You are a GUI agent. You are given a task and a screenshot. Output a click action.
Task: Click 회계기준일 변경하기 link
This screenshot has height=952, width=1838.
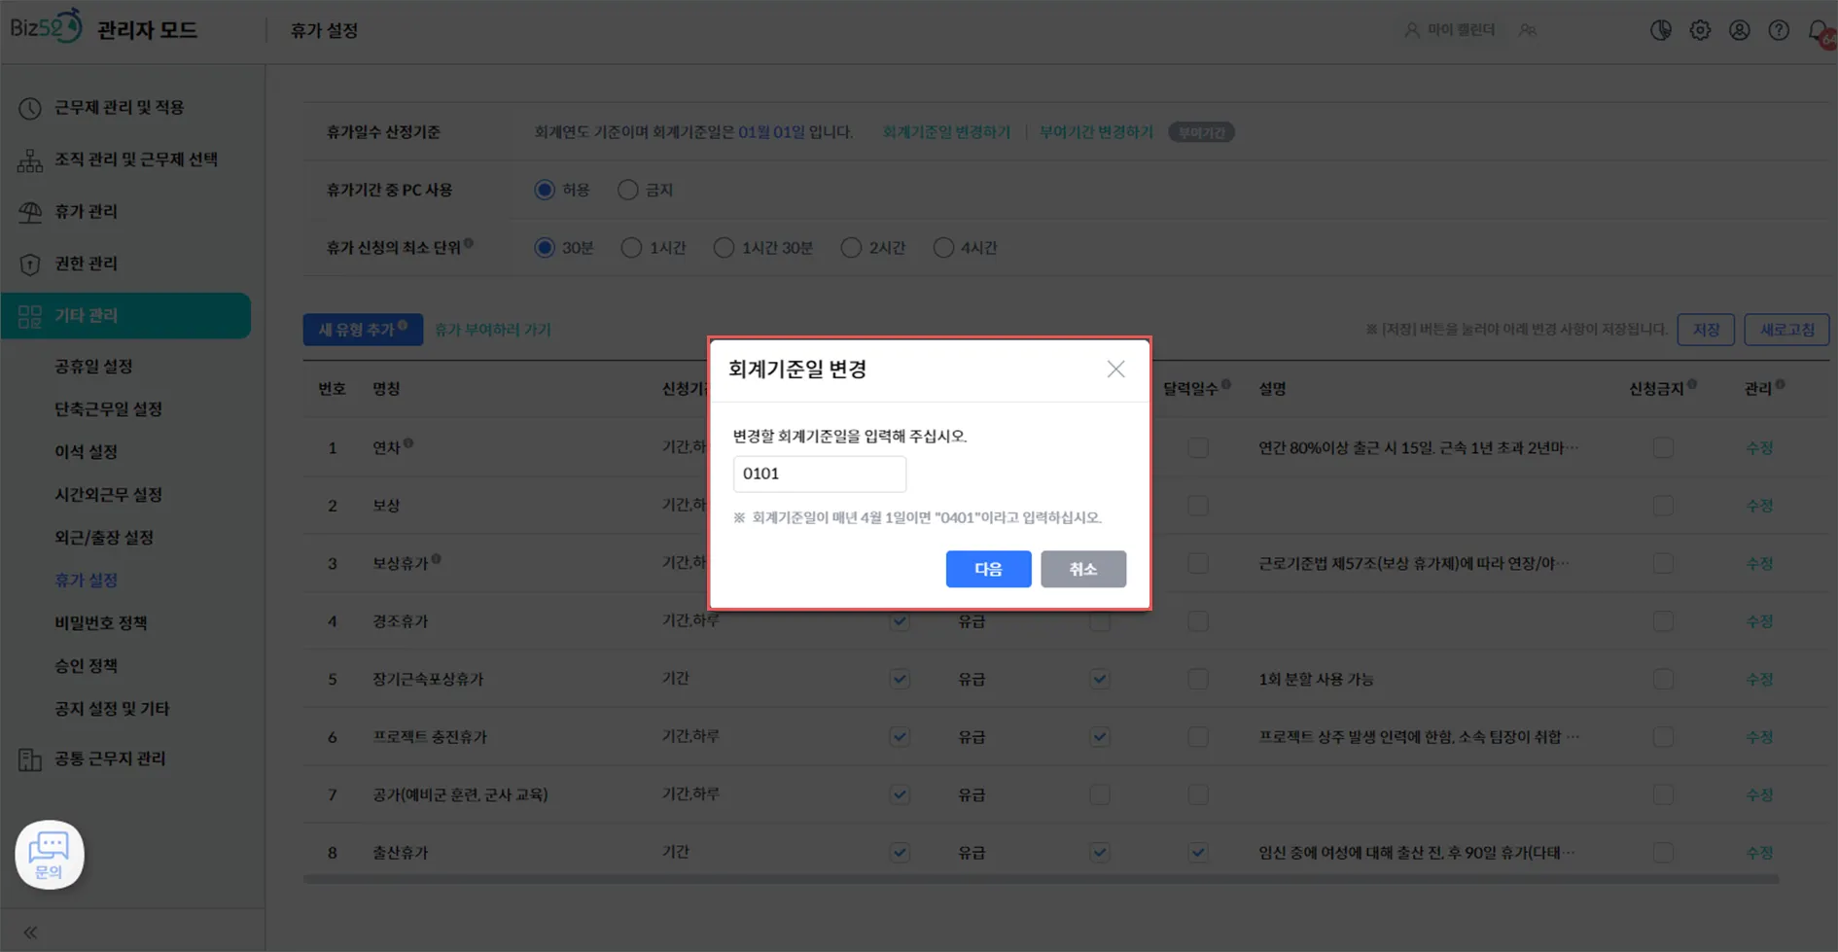pyautogui.click(x=946, y=132)
